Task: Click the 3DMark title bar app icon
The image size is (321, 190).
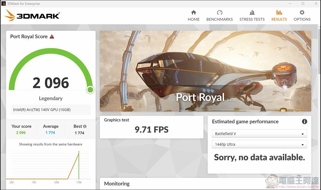Action: [x=4, y=4]
